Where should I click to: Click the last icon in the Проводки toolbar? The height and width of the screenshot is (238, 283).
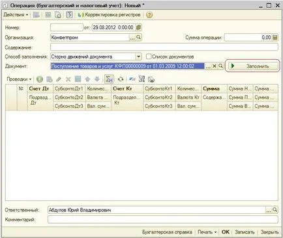click(x=151, y=79)
